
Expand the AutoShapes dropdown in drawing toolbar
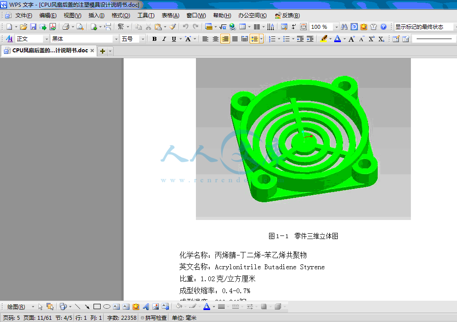tap(70, 306)
